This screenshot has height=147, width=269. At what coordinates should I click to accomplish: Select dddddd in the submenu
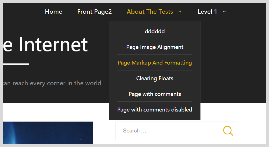pos(155,31)
